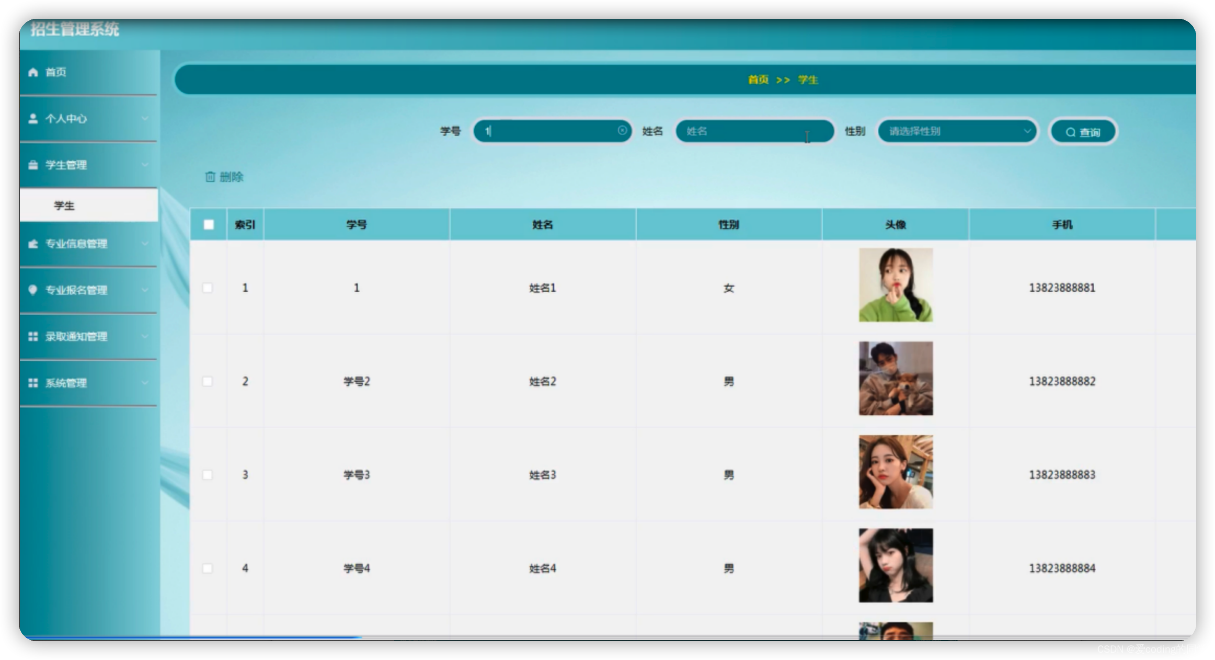This screenshot has width=1215, height=660.
Task: Click the 索引 column header
Action: (x=245, y=224)
